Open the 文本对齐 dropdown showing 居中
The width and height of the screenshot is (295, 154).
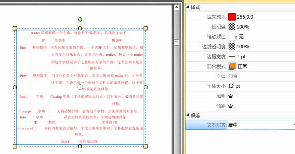click(x=261, y=125)
